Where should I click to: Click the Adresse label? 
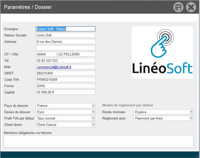click(10, 42)
